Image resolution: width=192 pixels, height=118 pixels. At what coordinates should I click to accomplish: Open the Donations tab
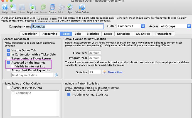124,34
